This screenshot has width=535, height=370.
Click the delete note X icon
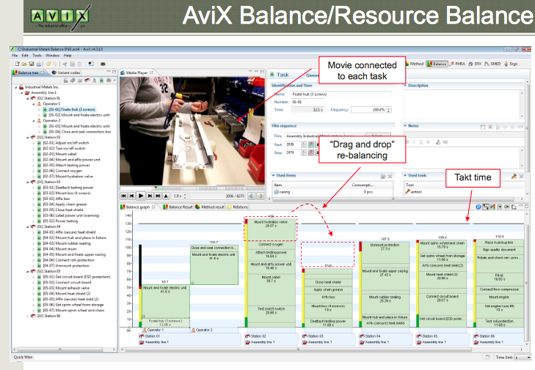pyautogui.click(x=490, y=127)
